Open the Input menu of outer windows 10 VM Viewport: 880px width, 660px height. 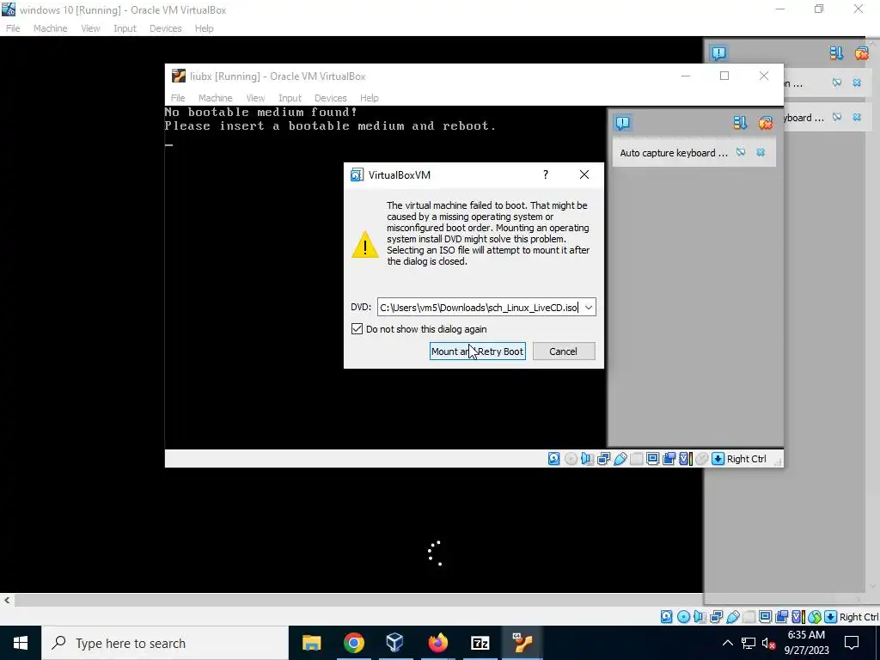pyautogui.click(x=125, y=28)
